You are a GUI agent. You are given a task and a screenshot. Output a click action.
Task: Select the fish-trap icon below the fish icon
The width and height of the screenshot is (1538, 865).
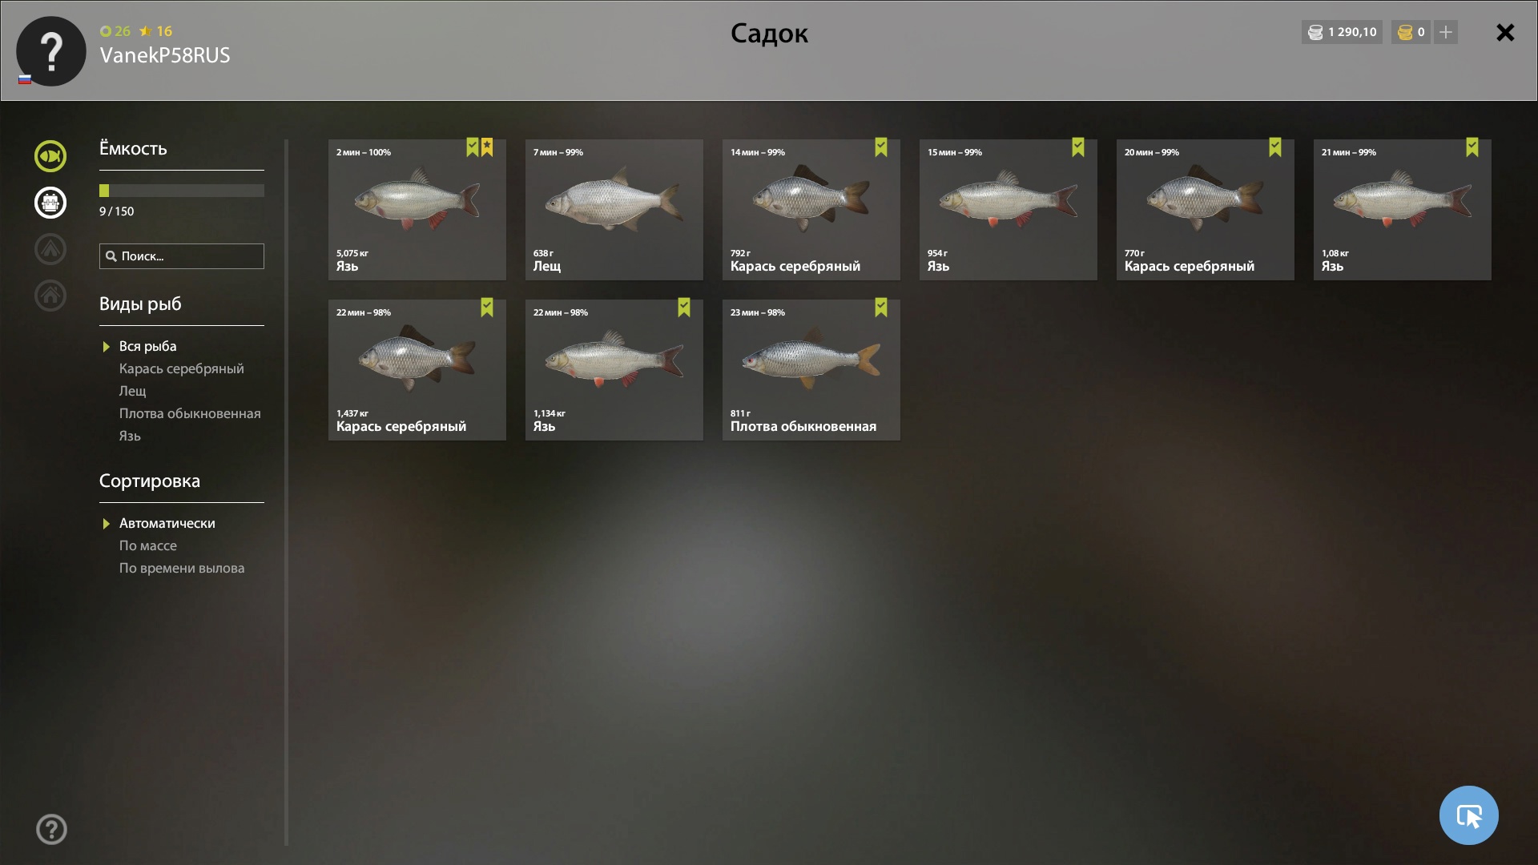point(50,203)
